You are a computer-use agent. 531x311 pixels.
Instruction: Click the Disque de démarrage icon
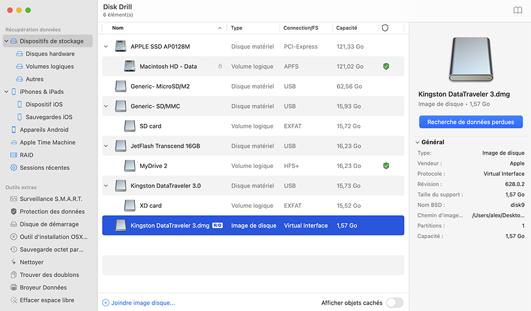coord(13,224)
